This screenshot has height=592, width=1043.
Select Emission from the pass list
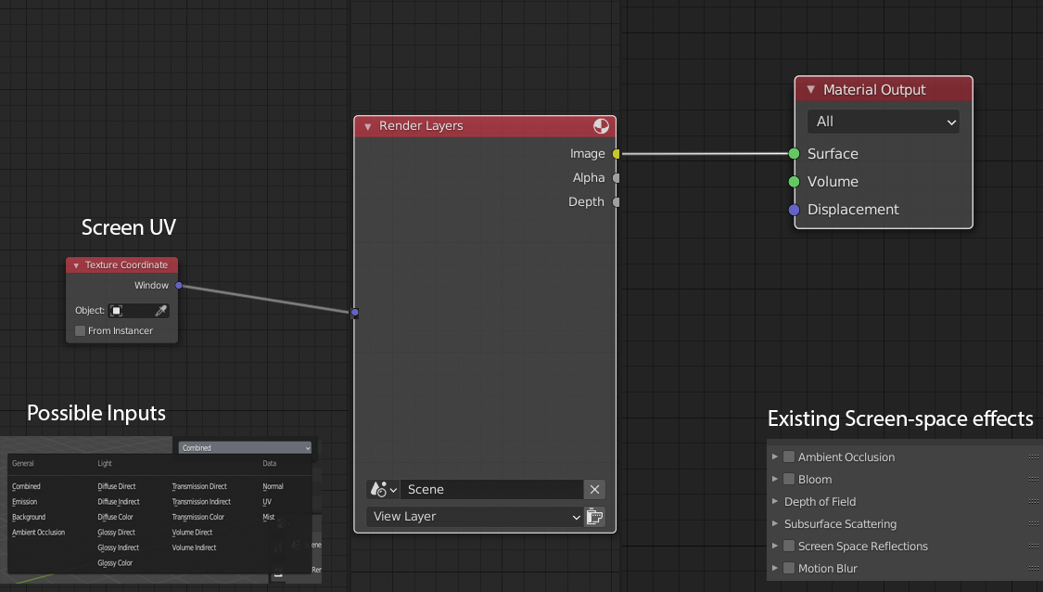[x=25, y=502]
